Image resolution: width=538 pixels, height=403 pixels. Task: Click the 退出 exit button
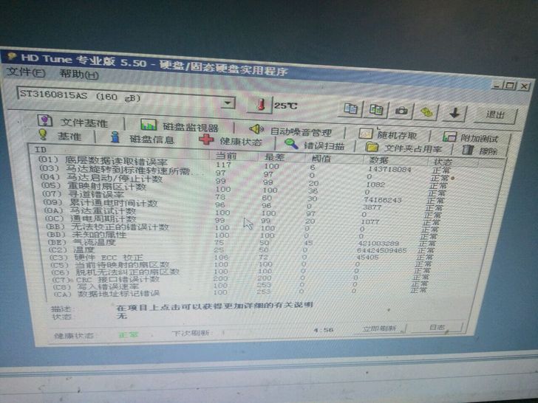495,115
